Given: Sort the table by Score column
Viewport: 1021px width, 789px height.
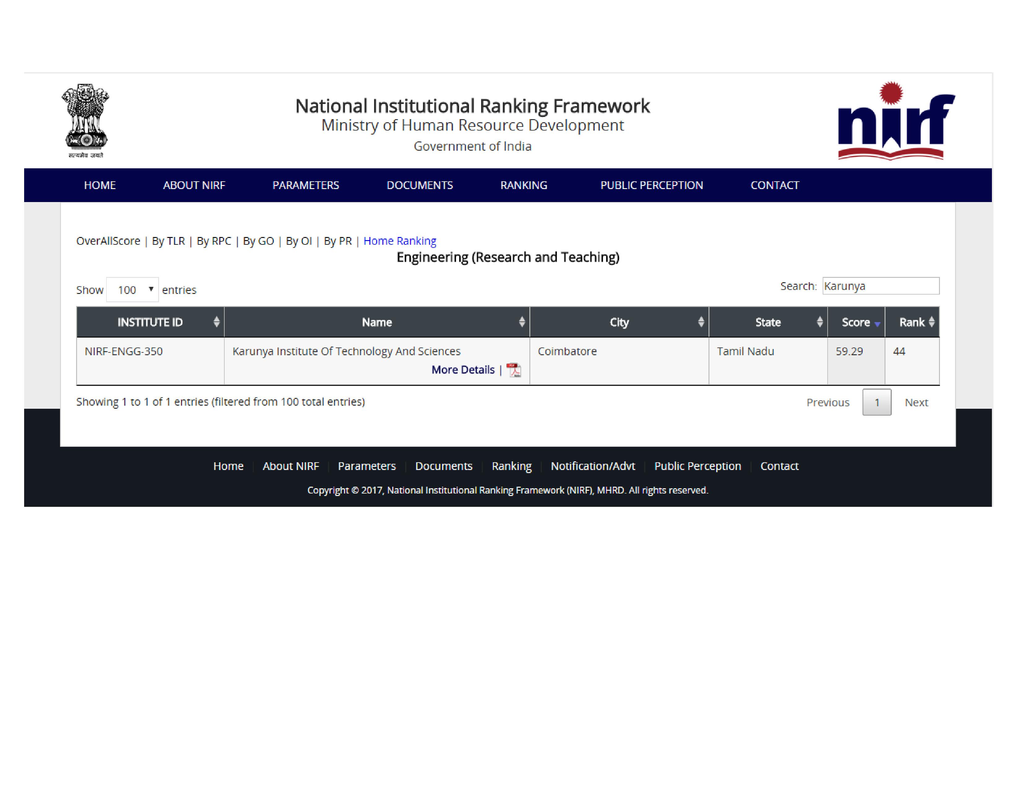Looking at the screenshot, I should click(x=855, y=322).
